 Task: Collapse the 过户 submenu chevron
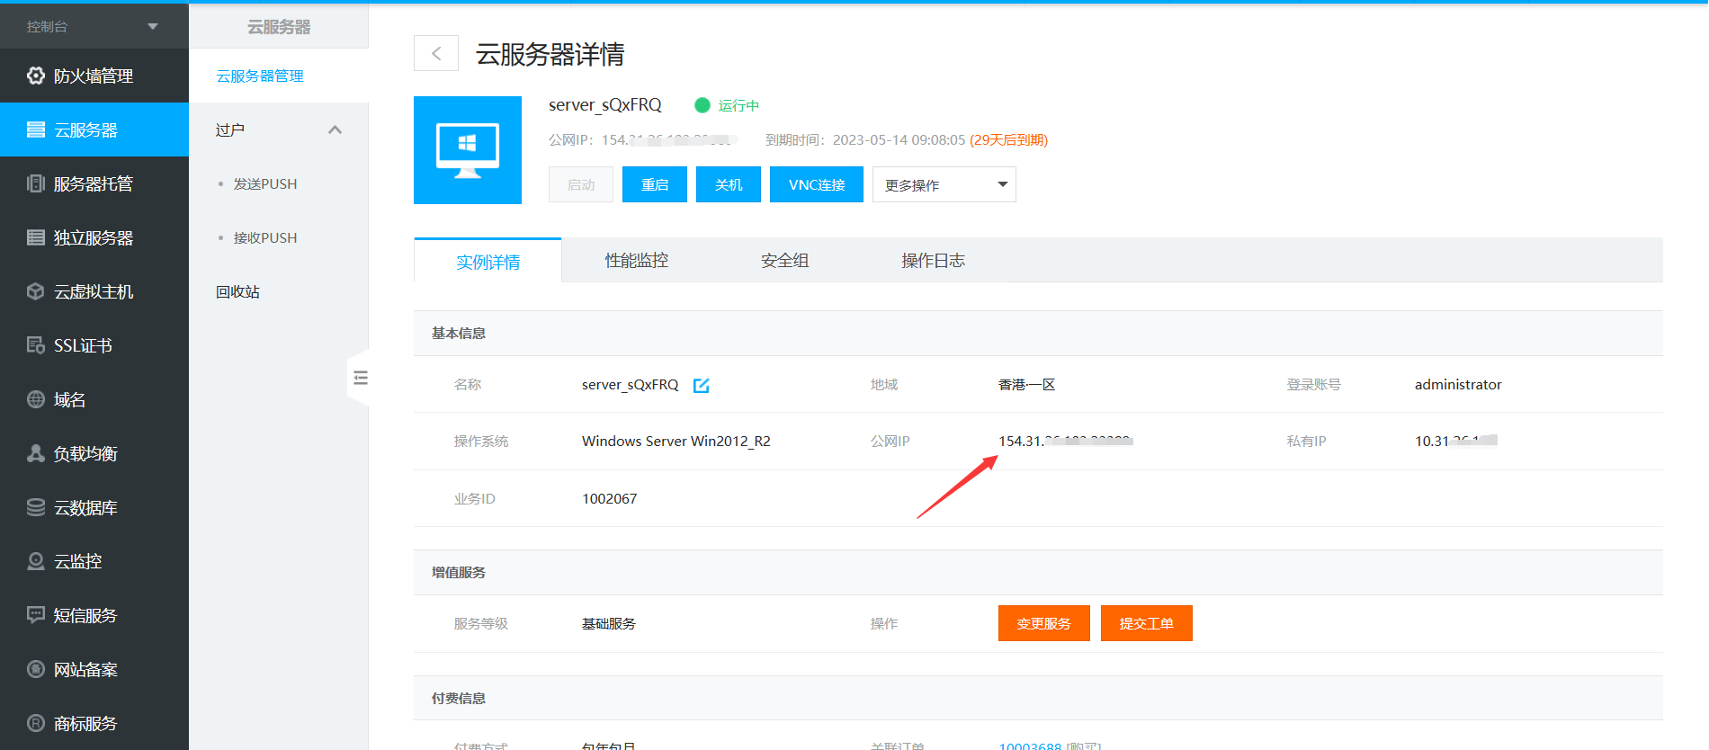[336, 129]
